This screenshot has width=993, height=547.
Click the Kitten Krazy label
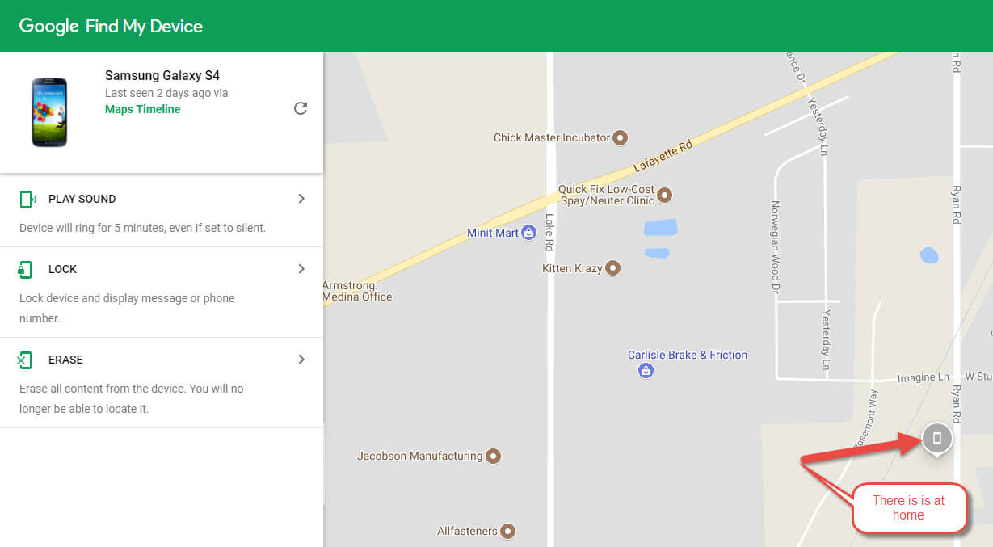[x=572, y=268]
